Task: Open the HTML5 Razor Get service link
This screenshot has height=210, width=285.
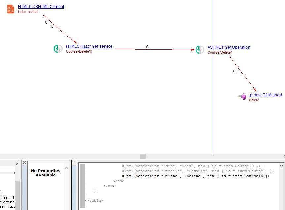Action: click(89, 46)
